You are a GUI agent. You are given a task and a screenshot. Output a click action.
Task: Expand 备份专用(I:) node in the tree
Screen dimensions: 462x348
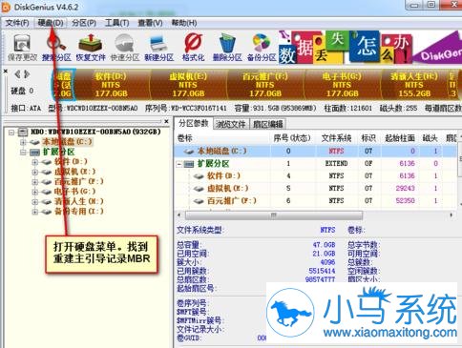click(34, 212)
